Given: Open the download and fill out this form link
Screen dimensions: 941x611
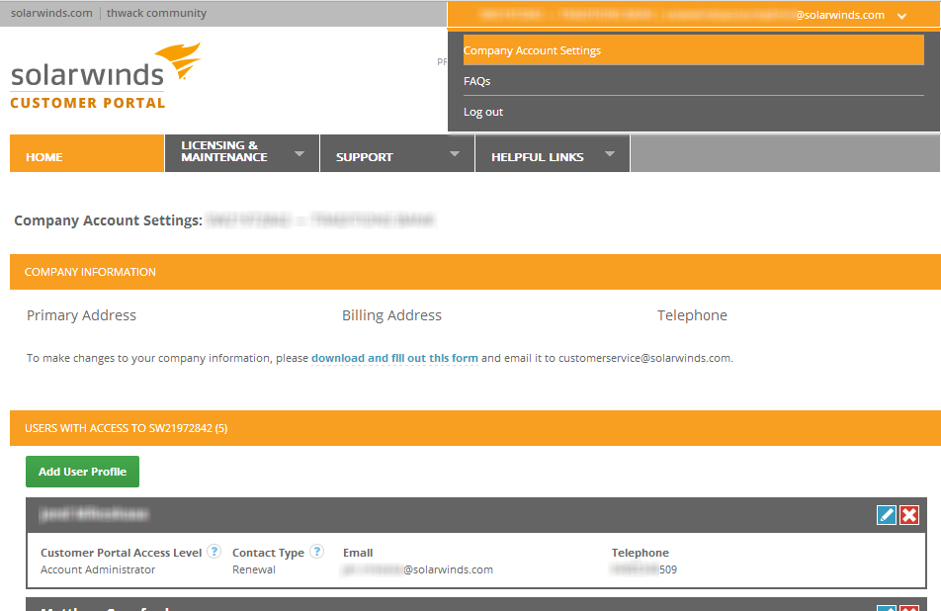Looking at the screenshot, I should pos(394,358).
